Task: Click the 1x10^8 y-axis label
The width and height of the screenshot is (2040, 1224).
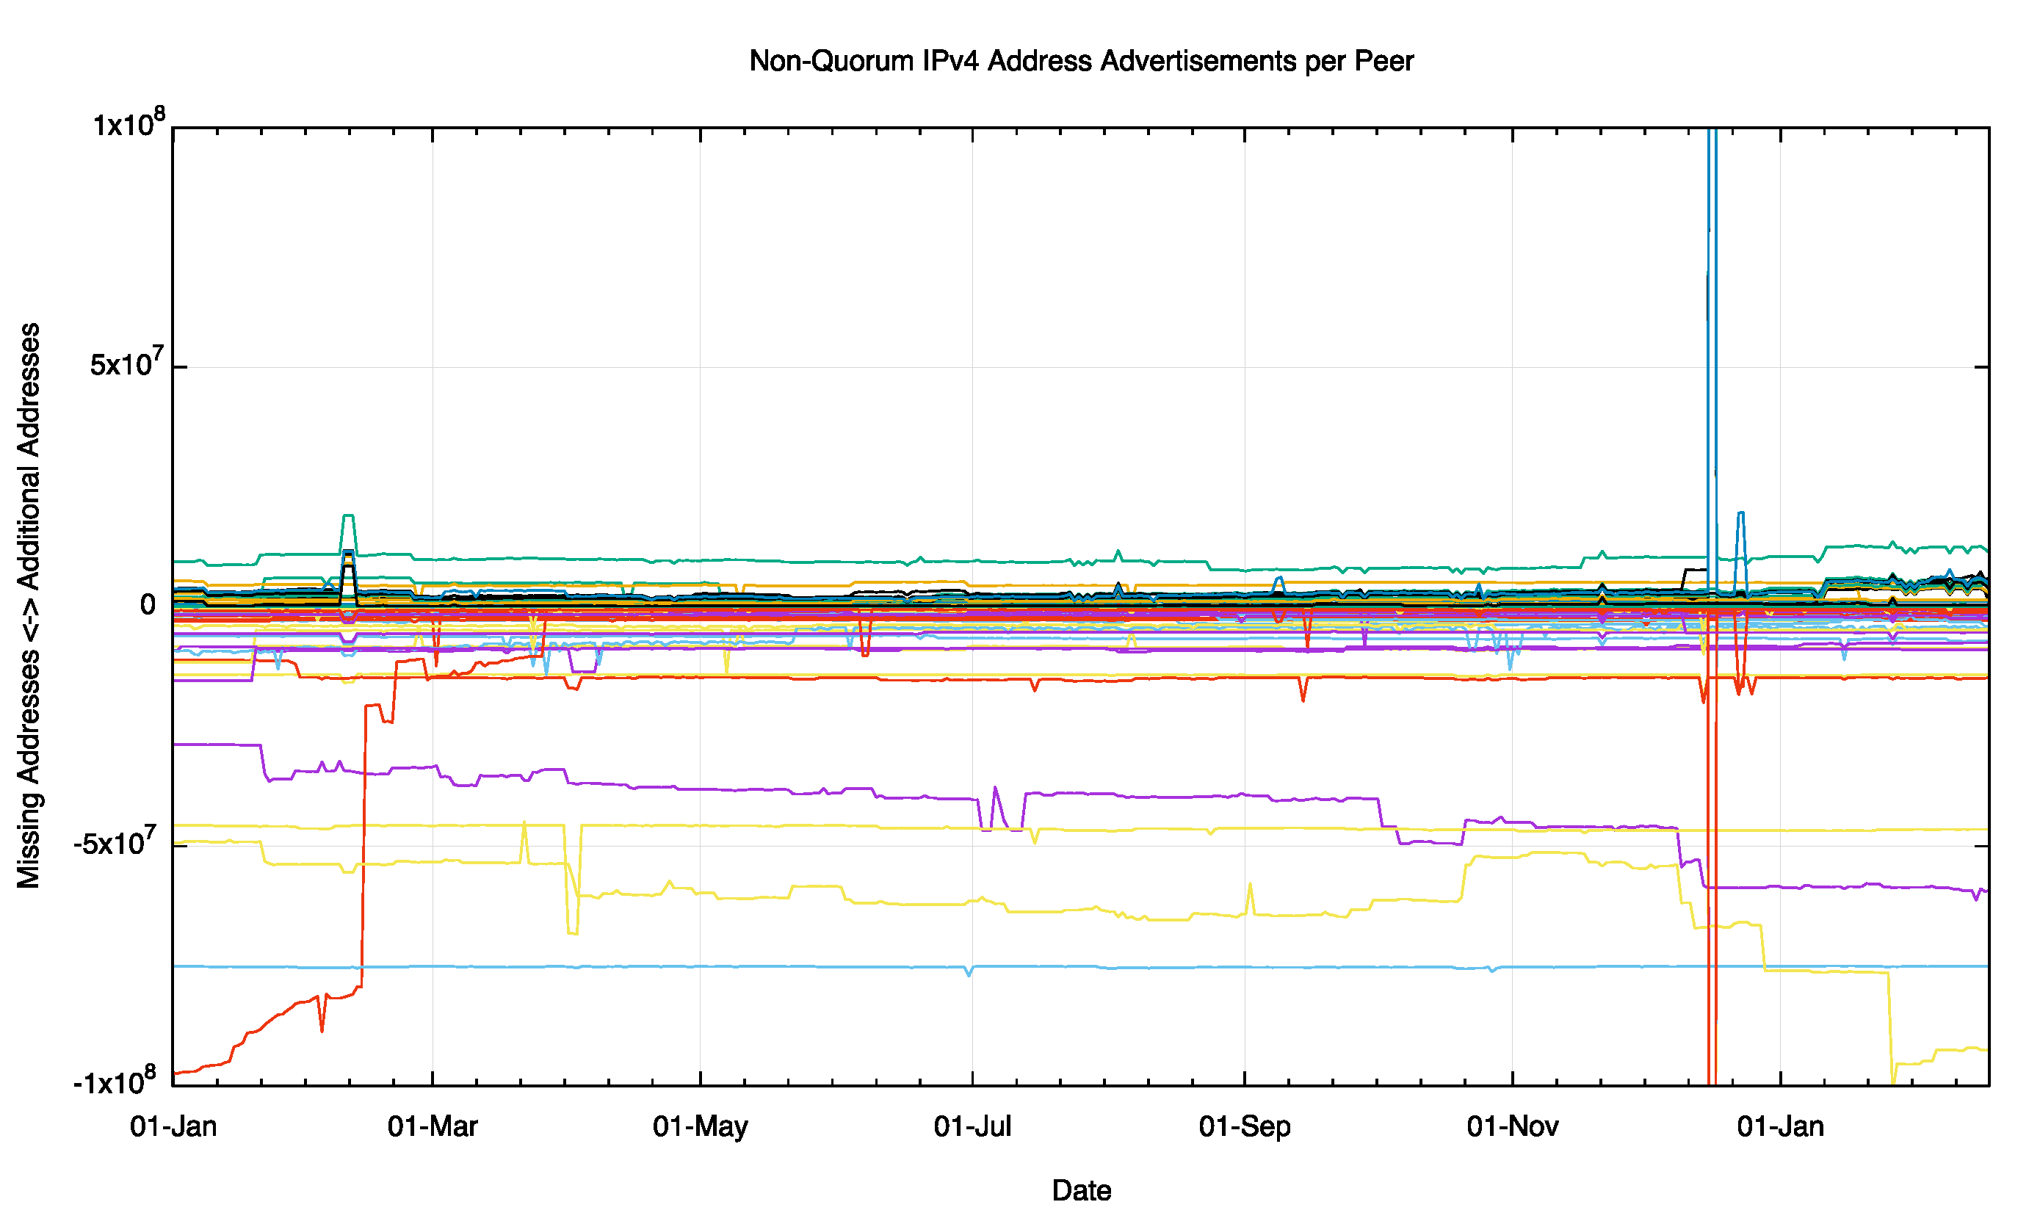Action: tap(128, 126)
